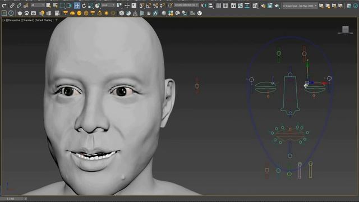359x202 pixels.
Task: Select the Unlink Selection tool
Action: pos(19,5)
